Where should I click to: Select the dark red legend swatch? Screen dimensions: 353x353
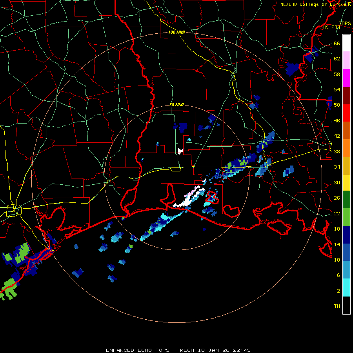point(346,95)
